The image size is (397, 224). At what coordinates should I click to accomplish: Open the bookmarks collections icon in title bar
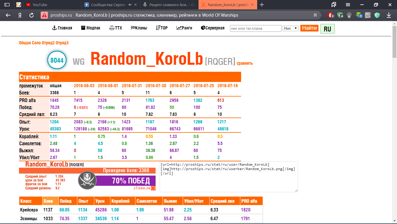pyautogui.click(x=334, y=5)
